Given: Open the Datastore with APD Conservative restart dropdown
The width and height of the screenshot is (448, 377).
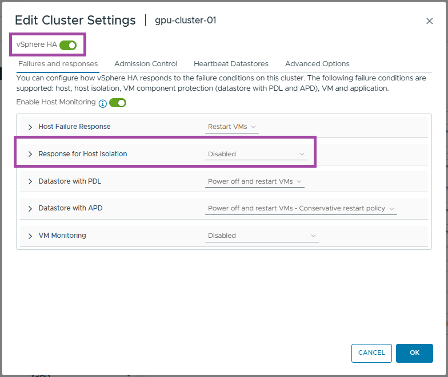Looking at the screenshot, I should (301, 209).
